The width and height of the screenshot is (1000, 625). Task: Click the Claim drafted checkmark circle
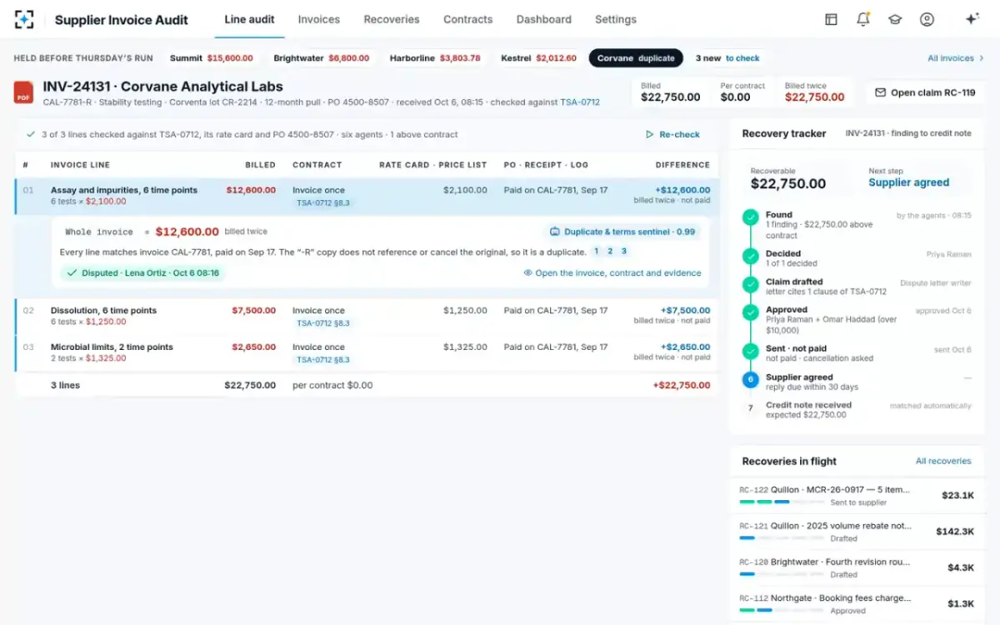point(751,285)
